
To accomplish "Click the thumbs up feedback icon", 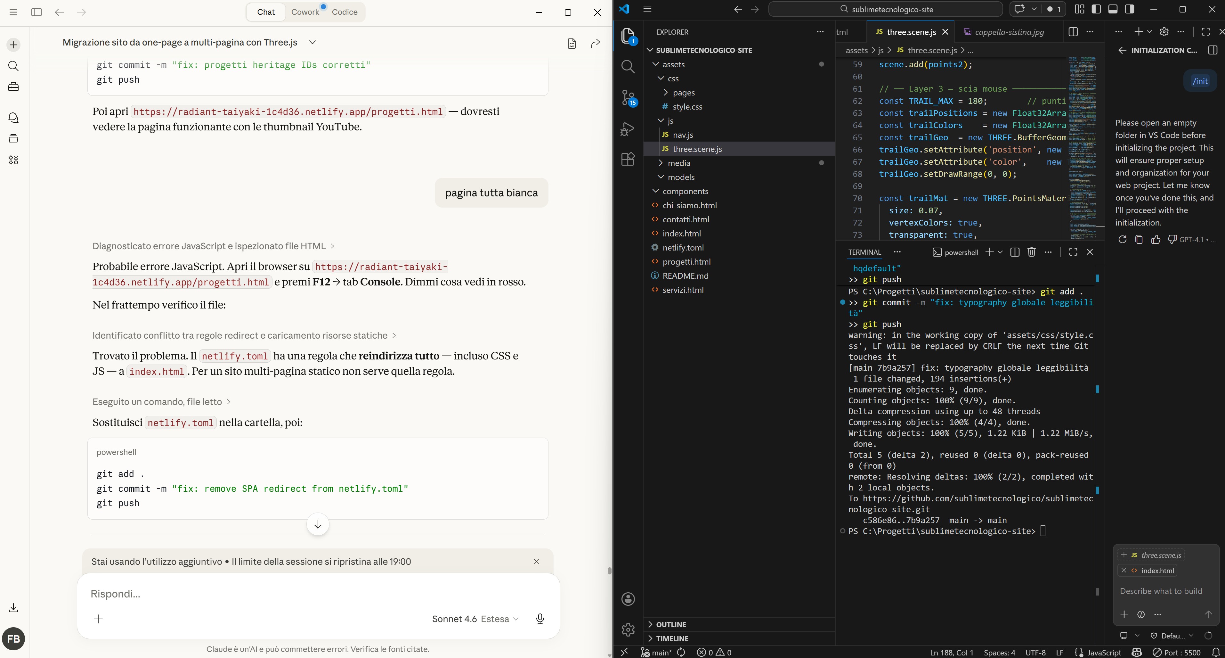I will click(1156, 239).
